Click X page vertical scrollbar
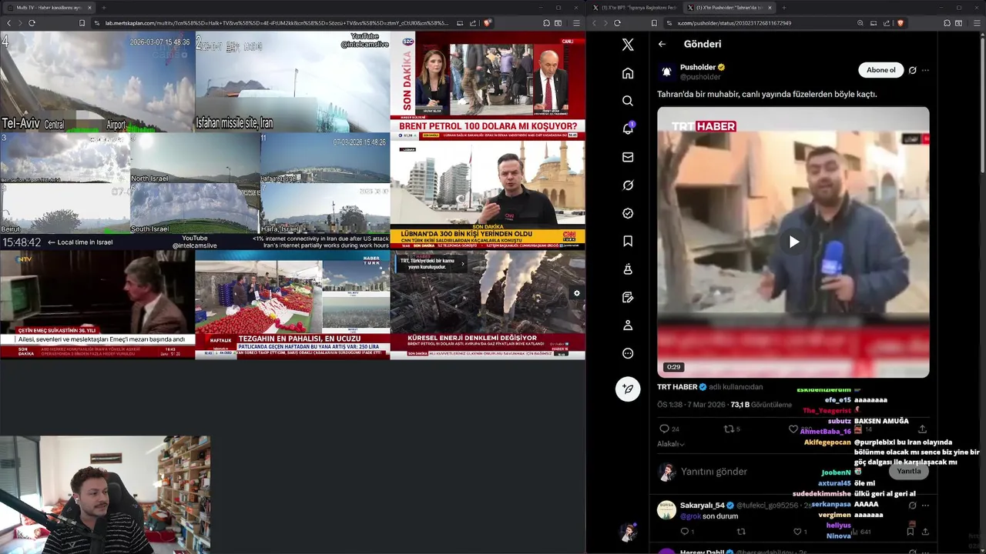Screen dimensions: 986x554 (x=982, y=104)
